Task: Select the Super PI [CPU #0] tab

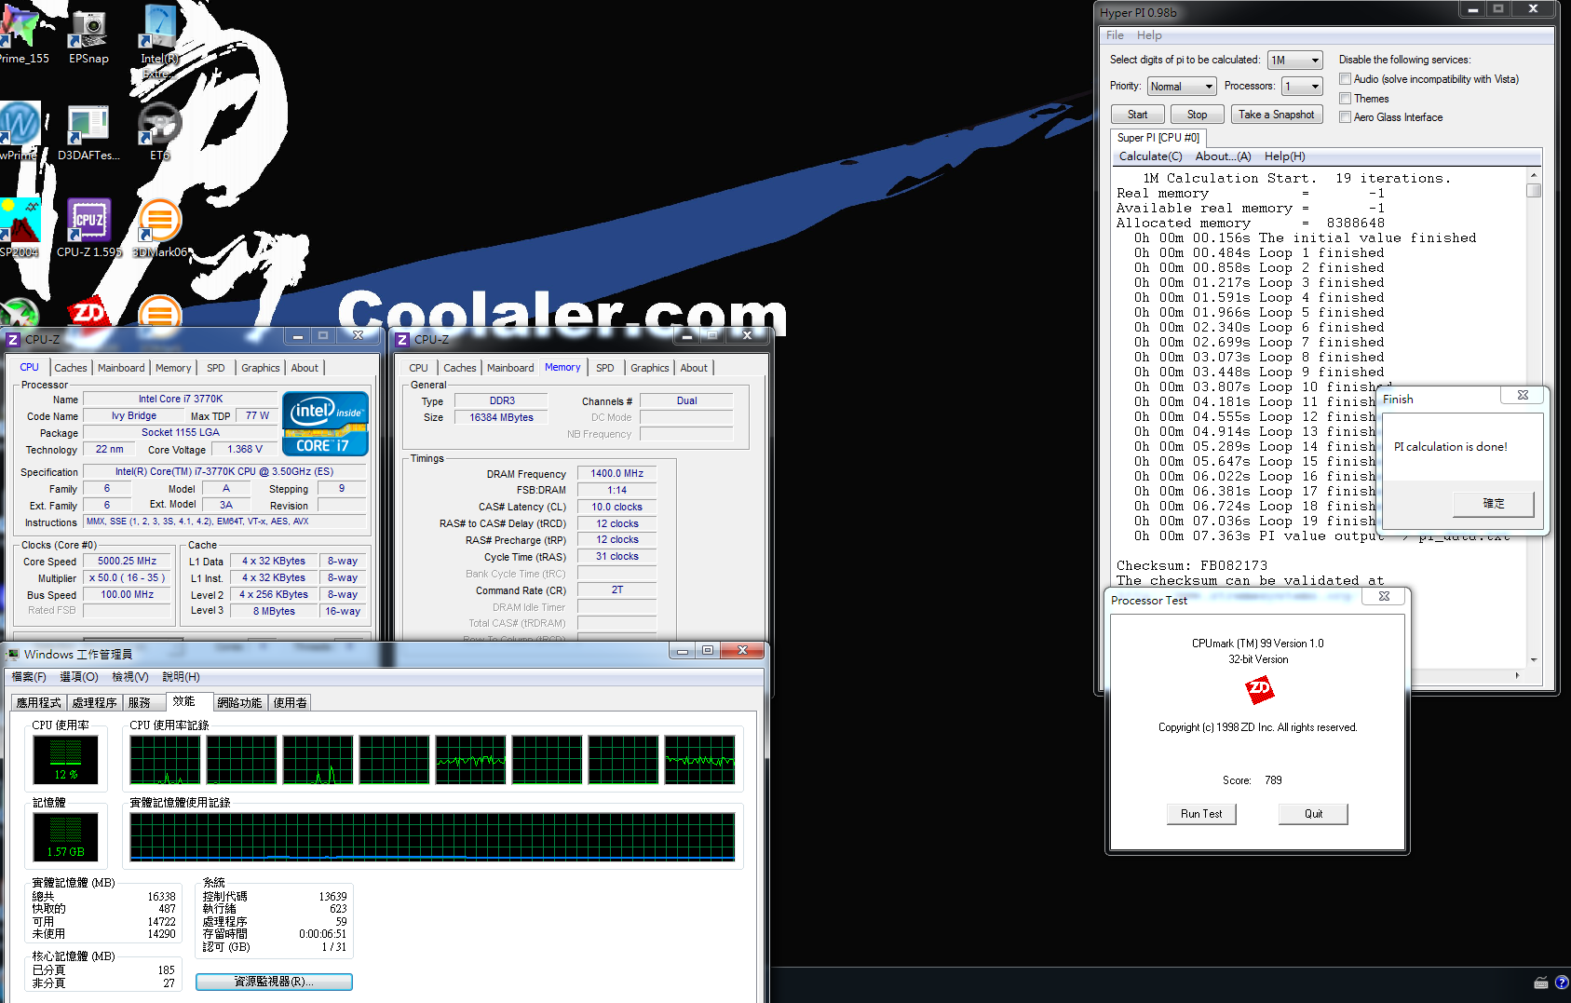Action: (1158, 138)
